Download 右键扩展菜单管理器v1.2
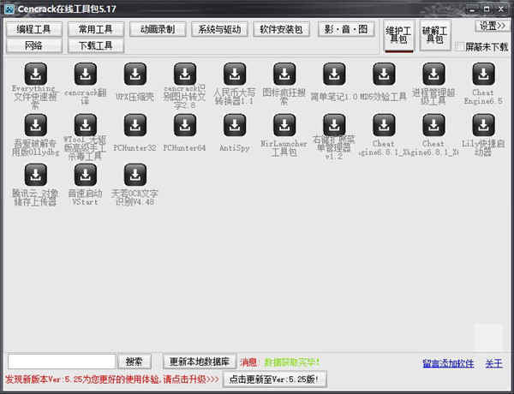This screenshot has height=394, width=514. 334,125
